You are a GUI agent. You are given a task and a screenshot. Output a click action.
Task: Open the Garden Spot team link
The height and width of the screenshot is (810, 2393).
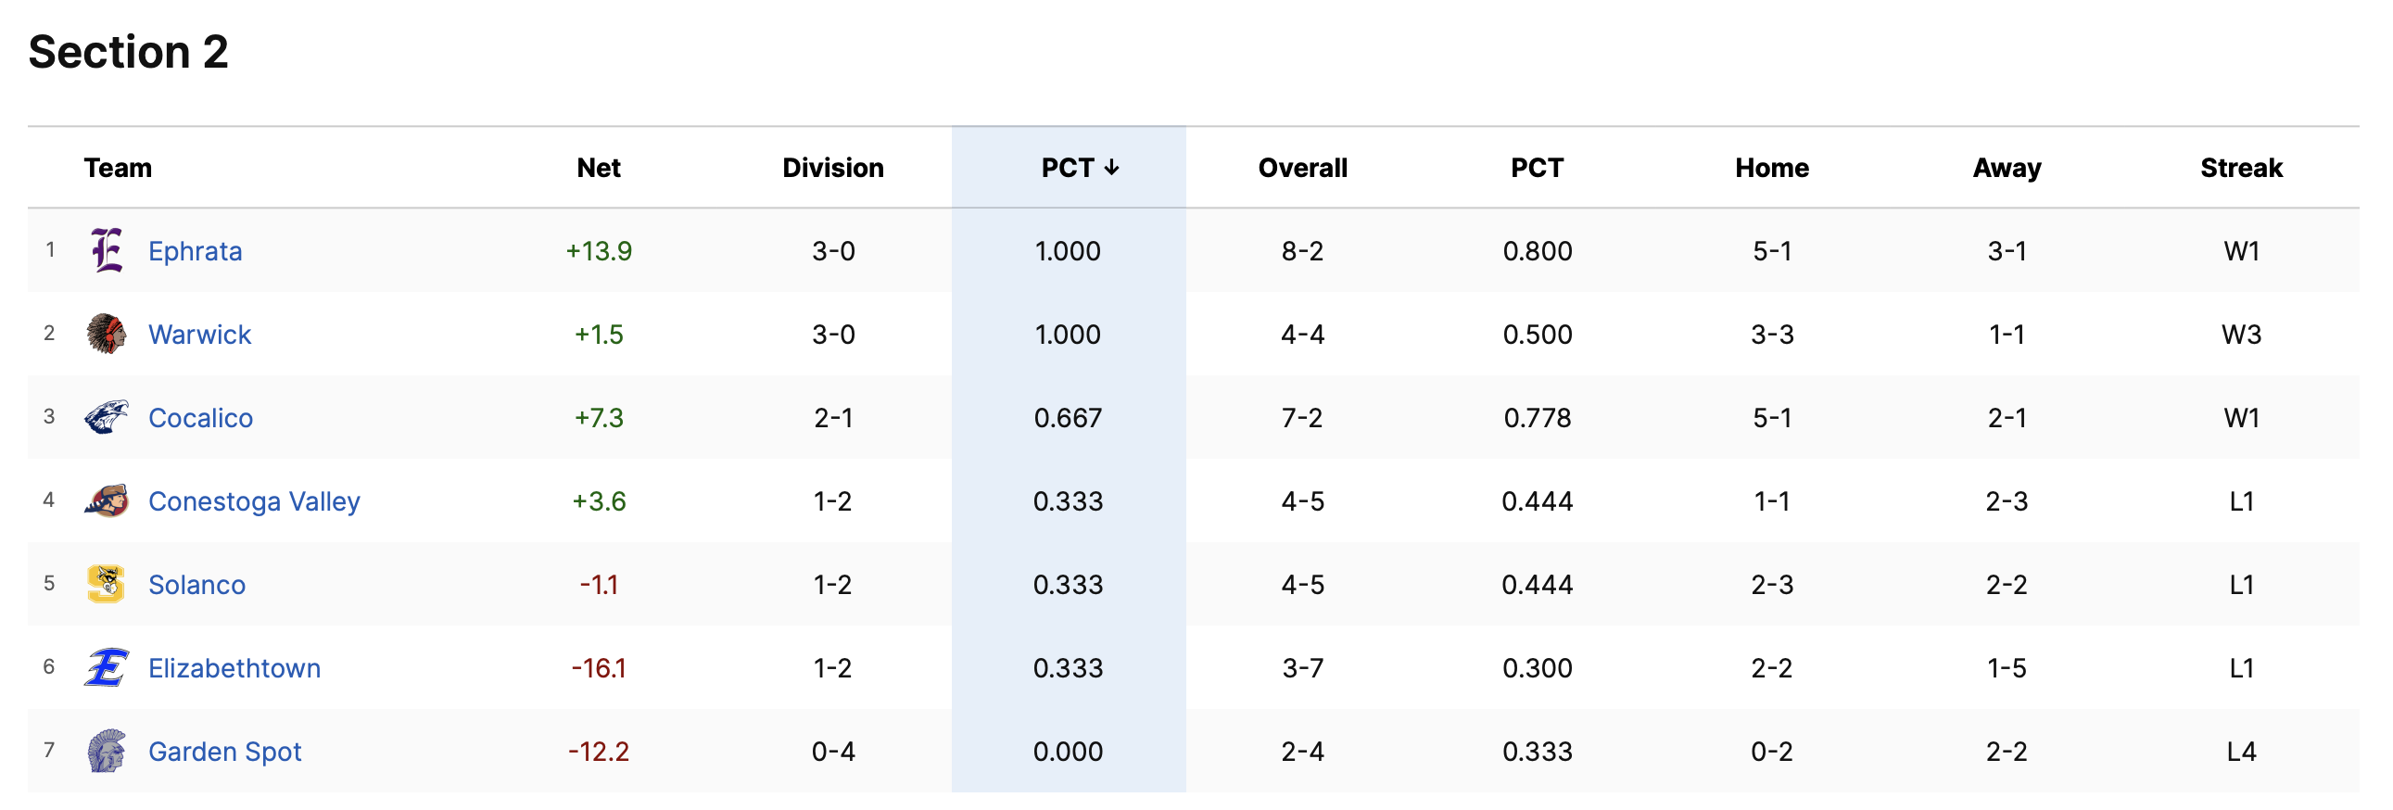[225, 752]
